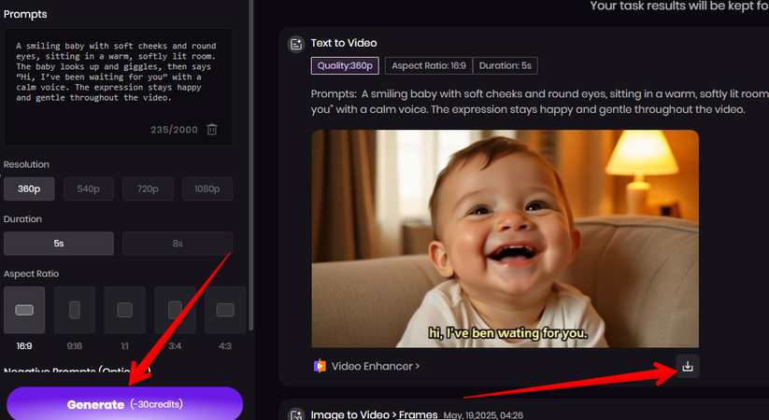The image size is (769, 420).
Task: Select 3:4 aspect ratio
Action: 175,310
